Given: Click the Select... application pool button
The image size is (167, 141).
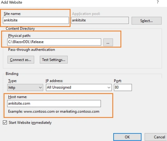Looking at the screenshot, I should click(x=146, y=21).
